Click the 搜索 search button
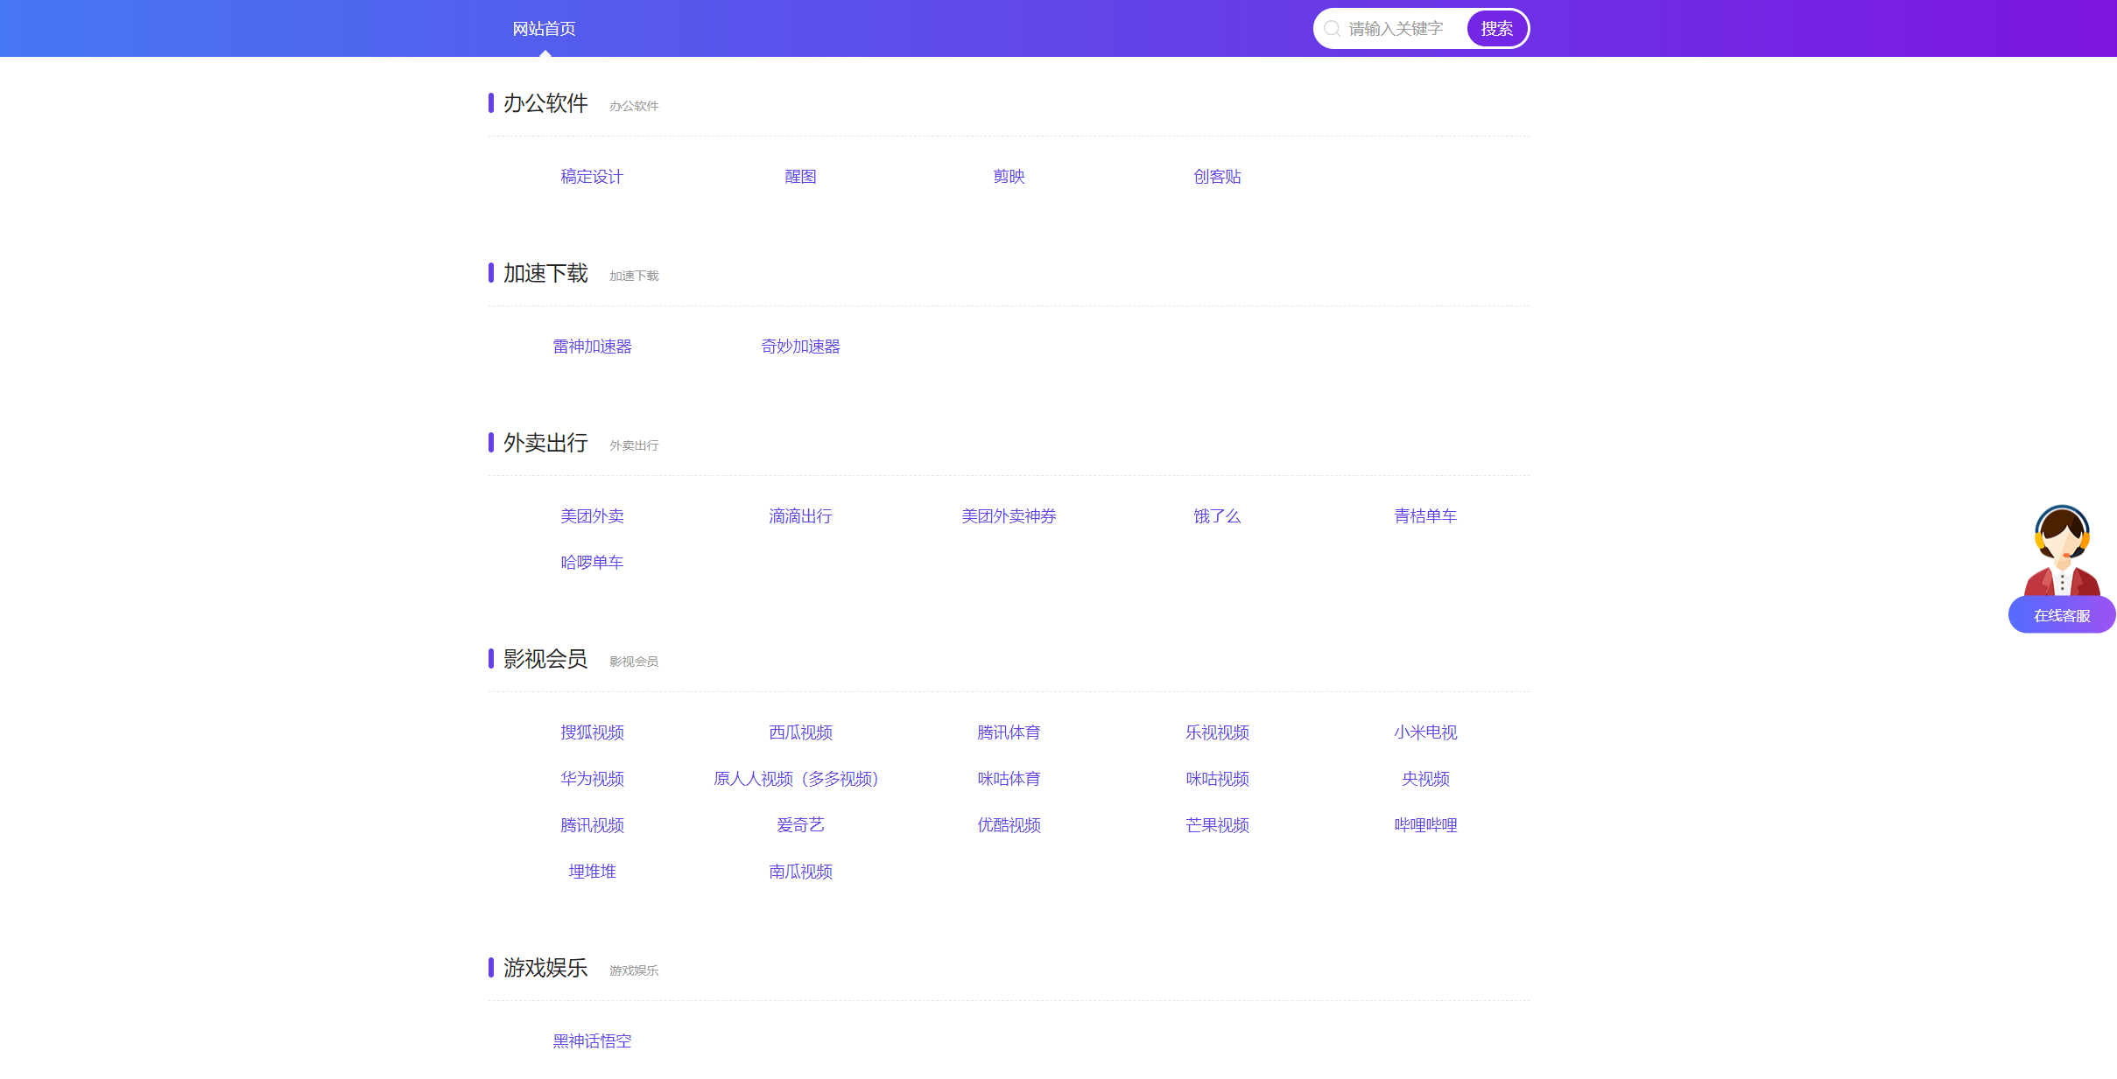The width and height of the screenshot is (2117, 1079). coord(1497,27)
